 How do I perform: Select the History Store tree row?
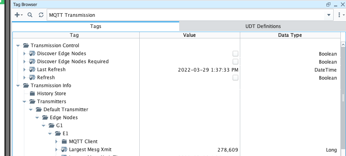(x=51, y=93)
